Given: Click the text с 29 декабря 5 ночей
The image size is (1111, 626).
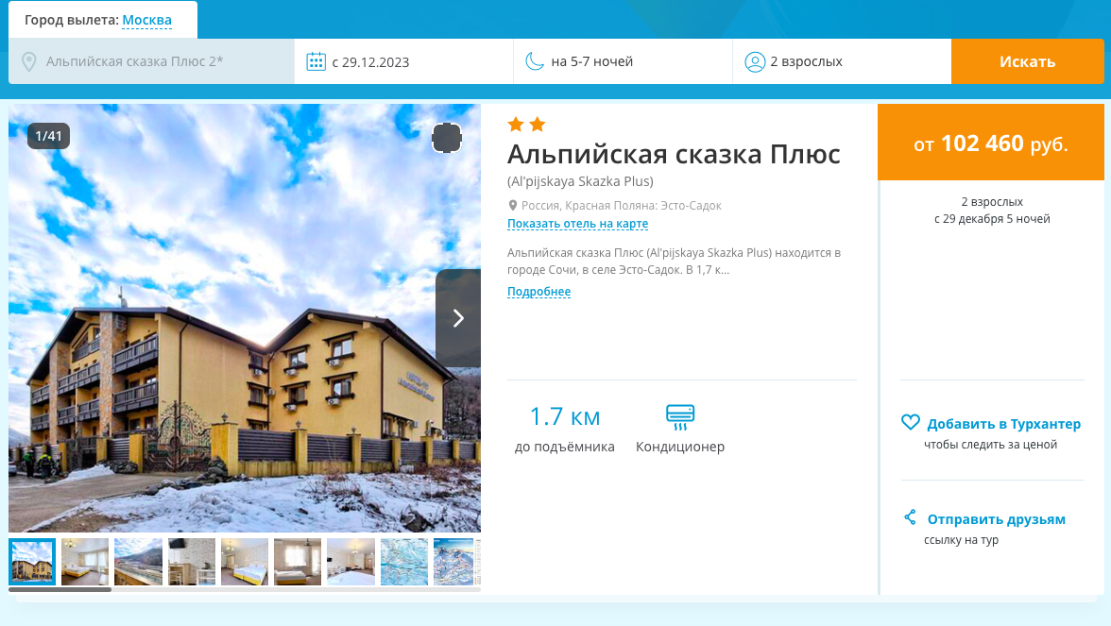Looking at the screenshot, I should click(992, 219).
